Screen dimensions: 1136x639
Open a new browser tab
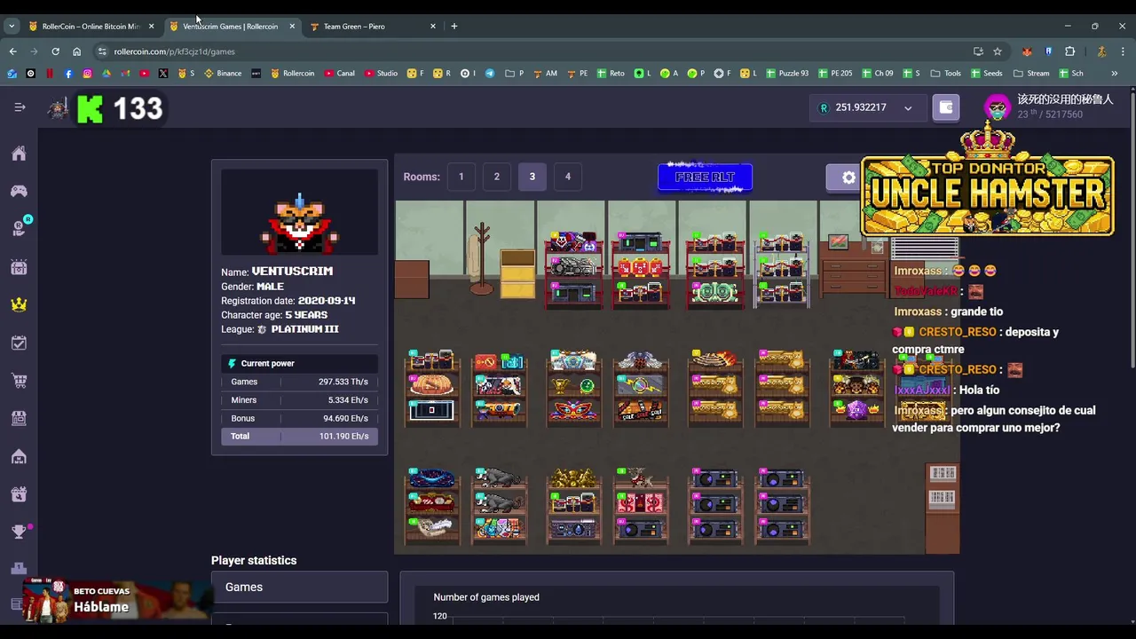point(454,26)
